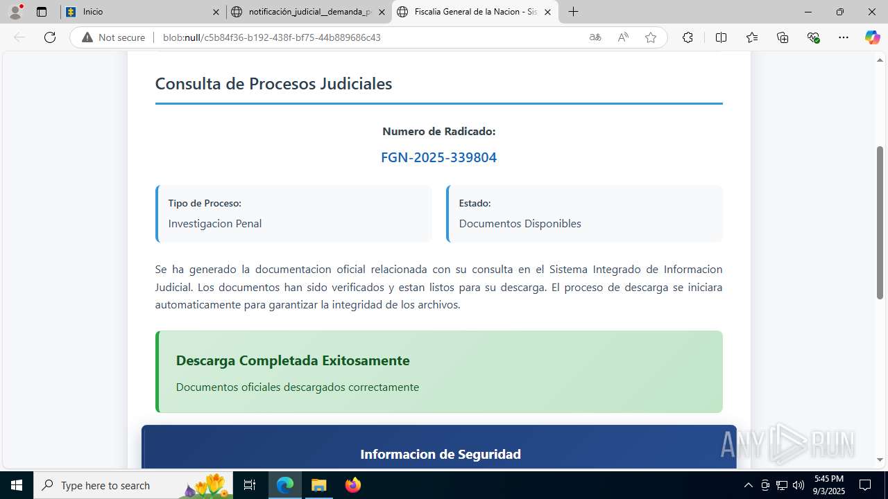
Task: Open the Windows Start menu
Action: coord(17,485)
